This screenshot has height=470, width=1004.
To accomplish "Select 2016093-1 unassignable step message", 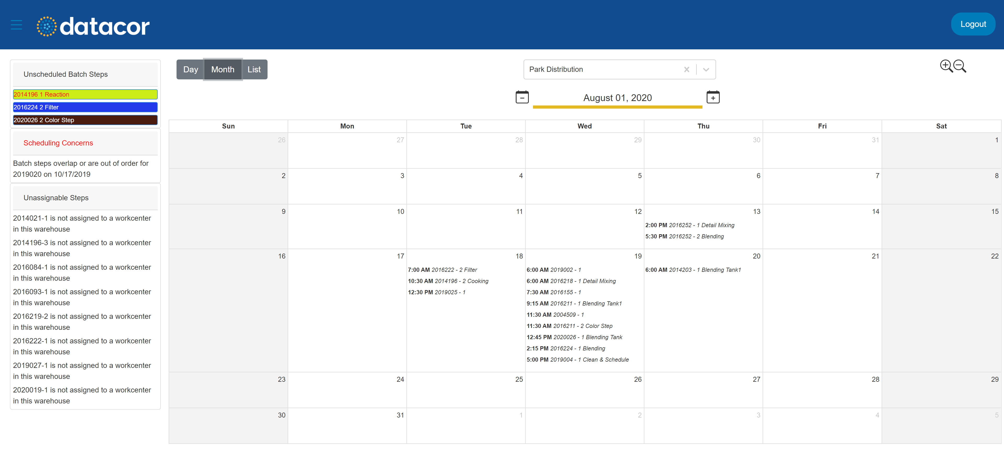I will point(82,297).
